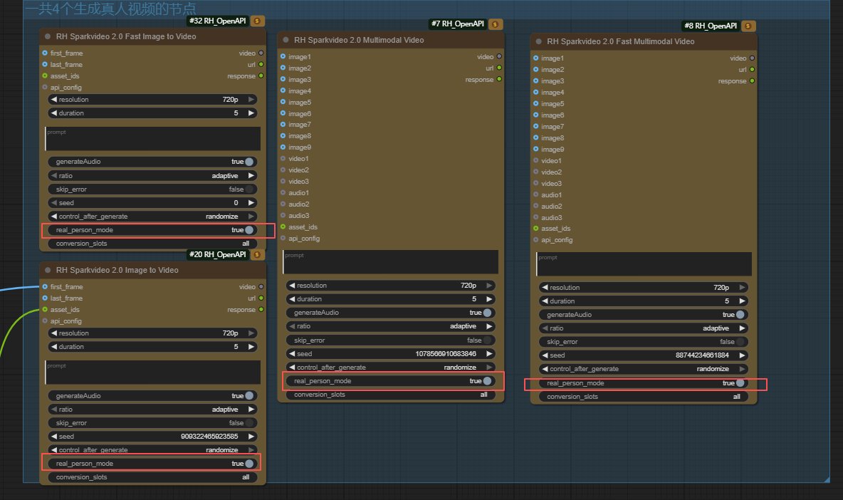This screenshot has width=843, height=500.
Task: Select title 'RH Sparkvideo 2.0 Fast Multimodal Video'
Action: click(x=620, y=41)
